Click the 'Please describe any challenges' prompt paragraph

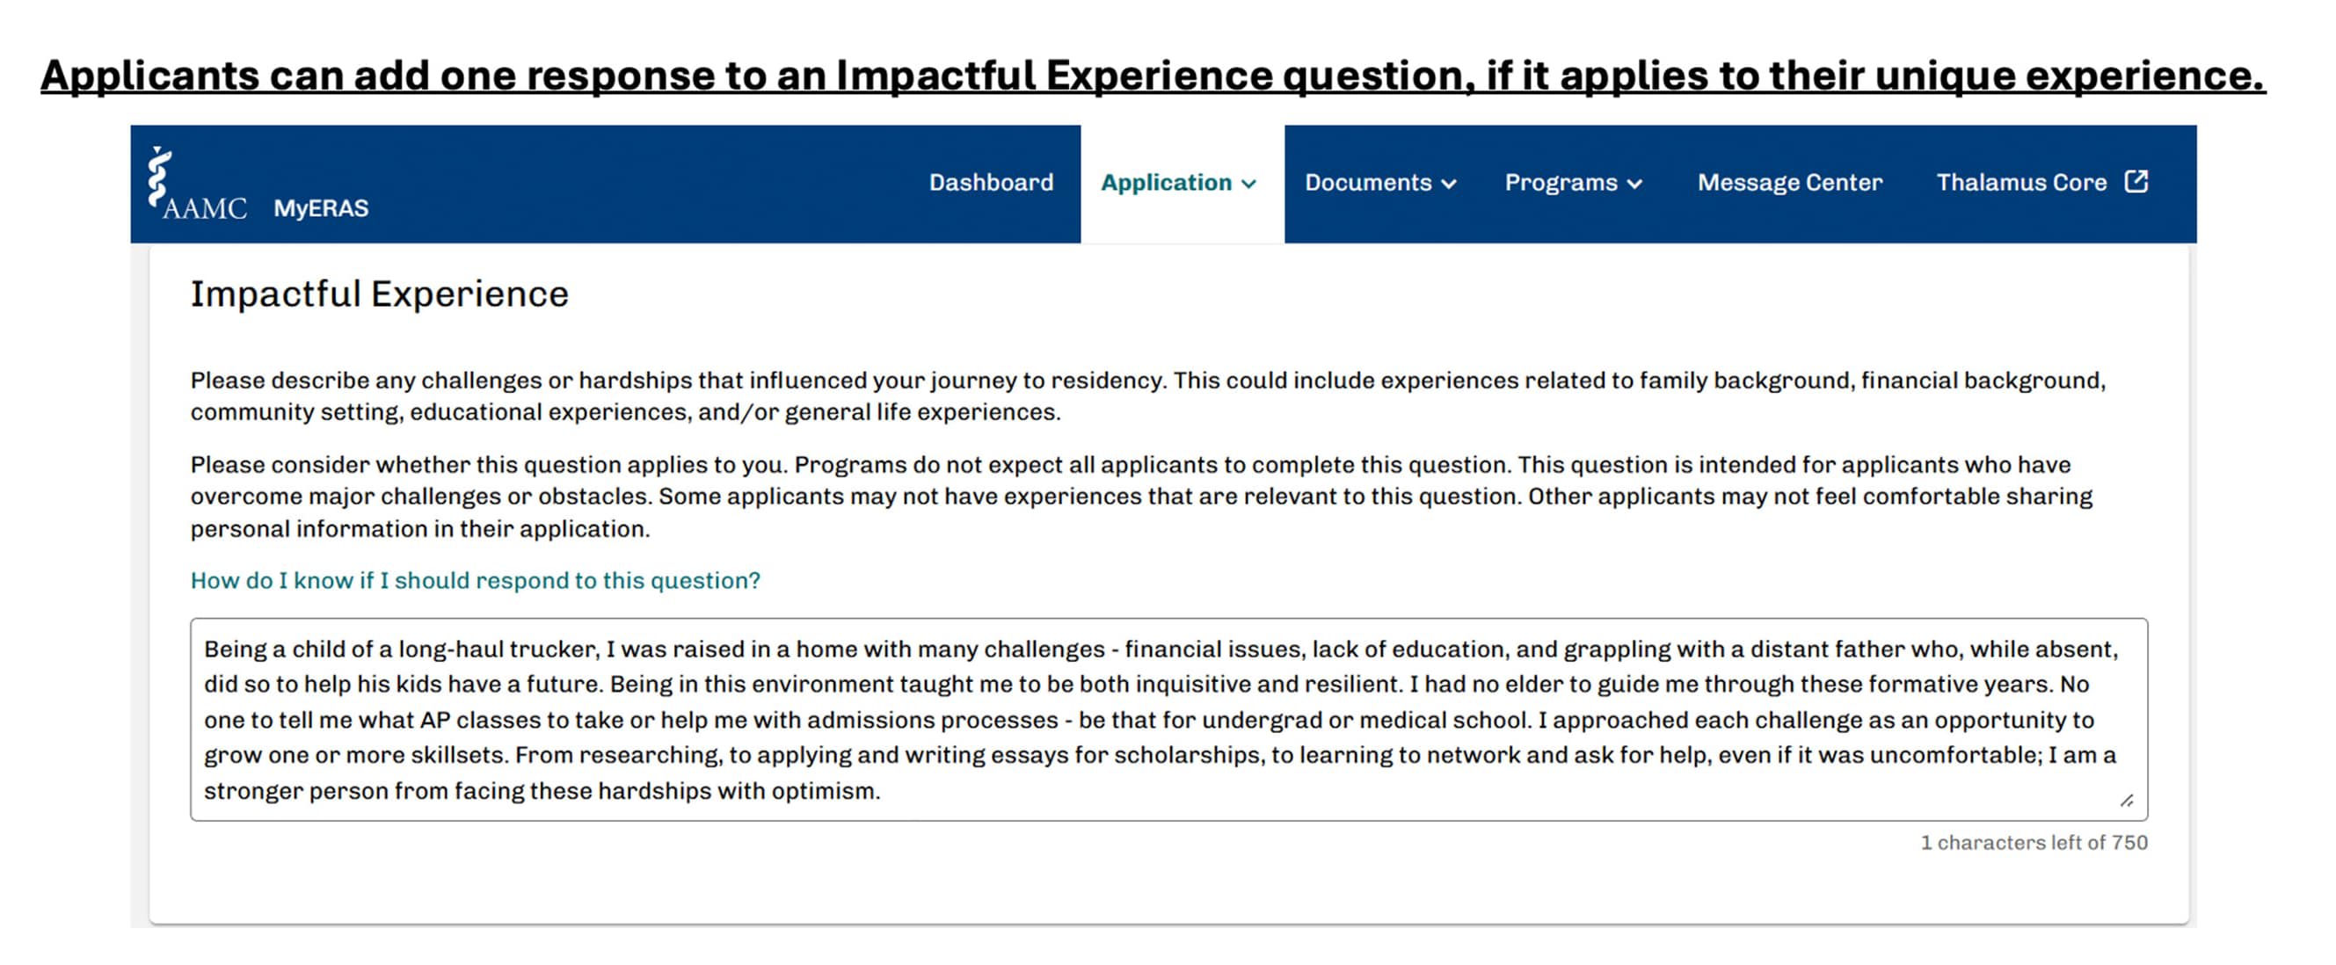1148,396
